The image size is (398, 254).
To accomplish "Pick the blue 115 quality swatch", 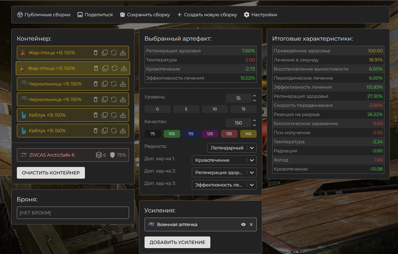I will point(191,134).
